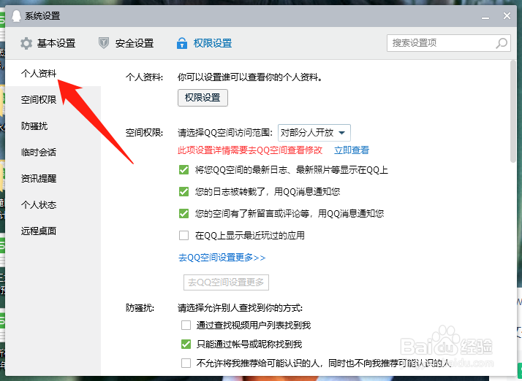Open 防骚扰 in the sidebar
522x381 pixels.
point(34,126)
